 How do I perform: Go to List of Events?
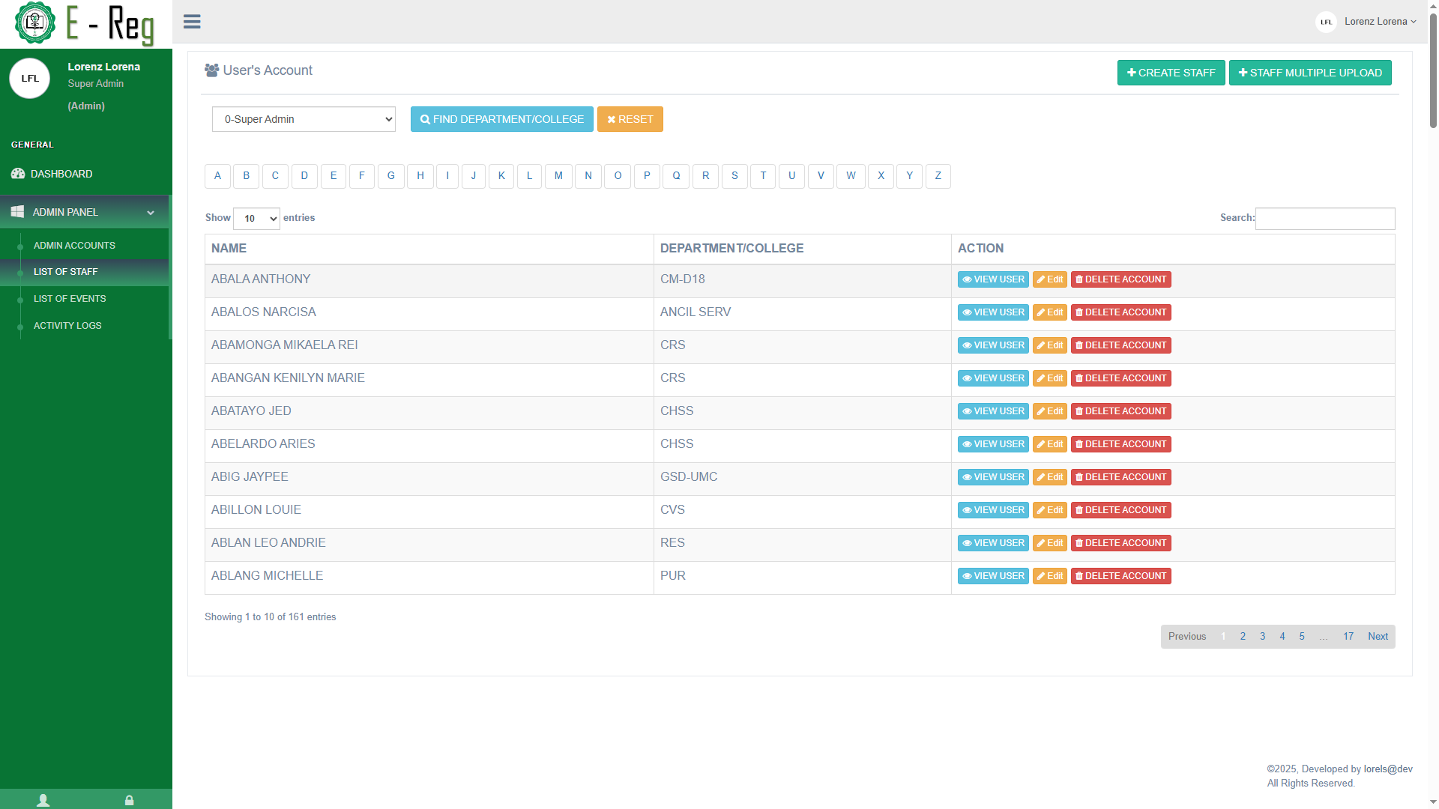(x=70, y=299)
